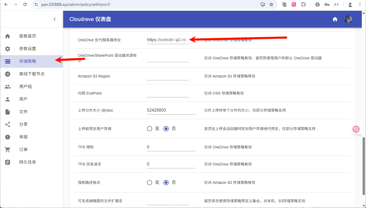Click the TPS 限制 input field
366x208 pixels.
[x=171, y=147]
